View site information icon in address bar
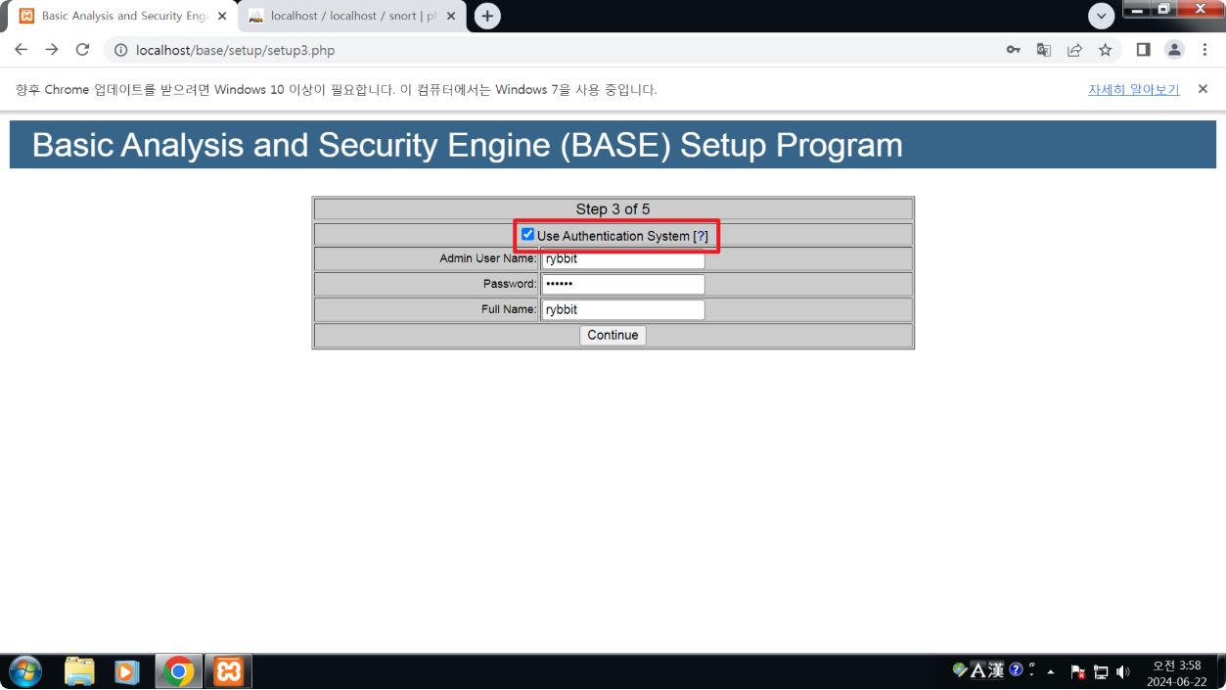 (x=120, y=50)
